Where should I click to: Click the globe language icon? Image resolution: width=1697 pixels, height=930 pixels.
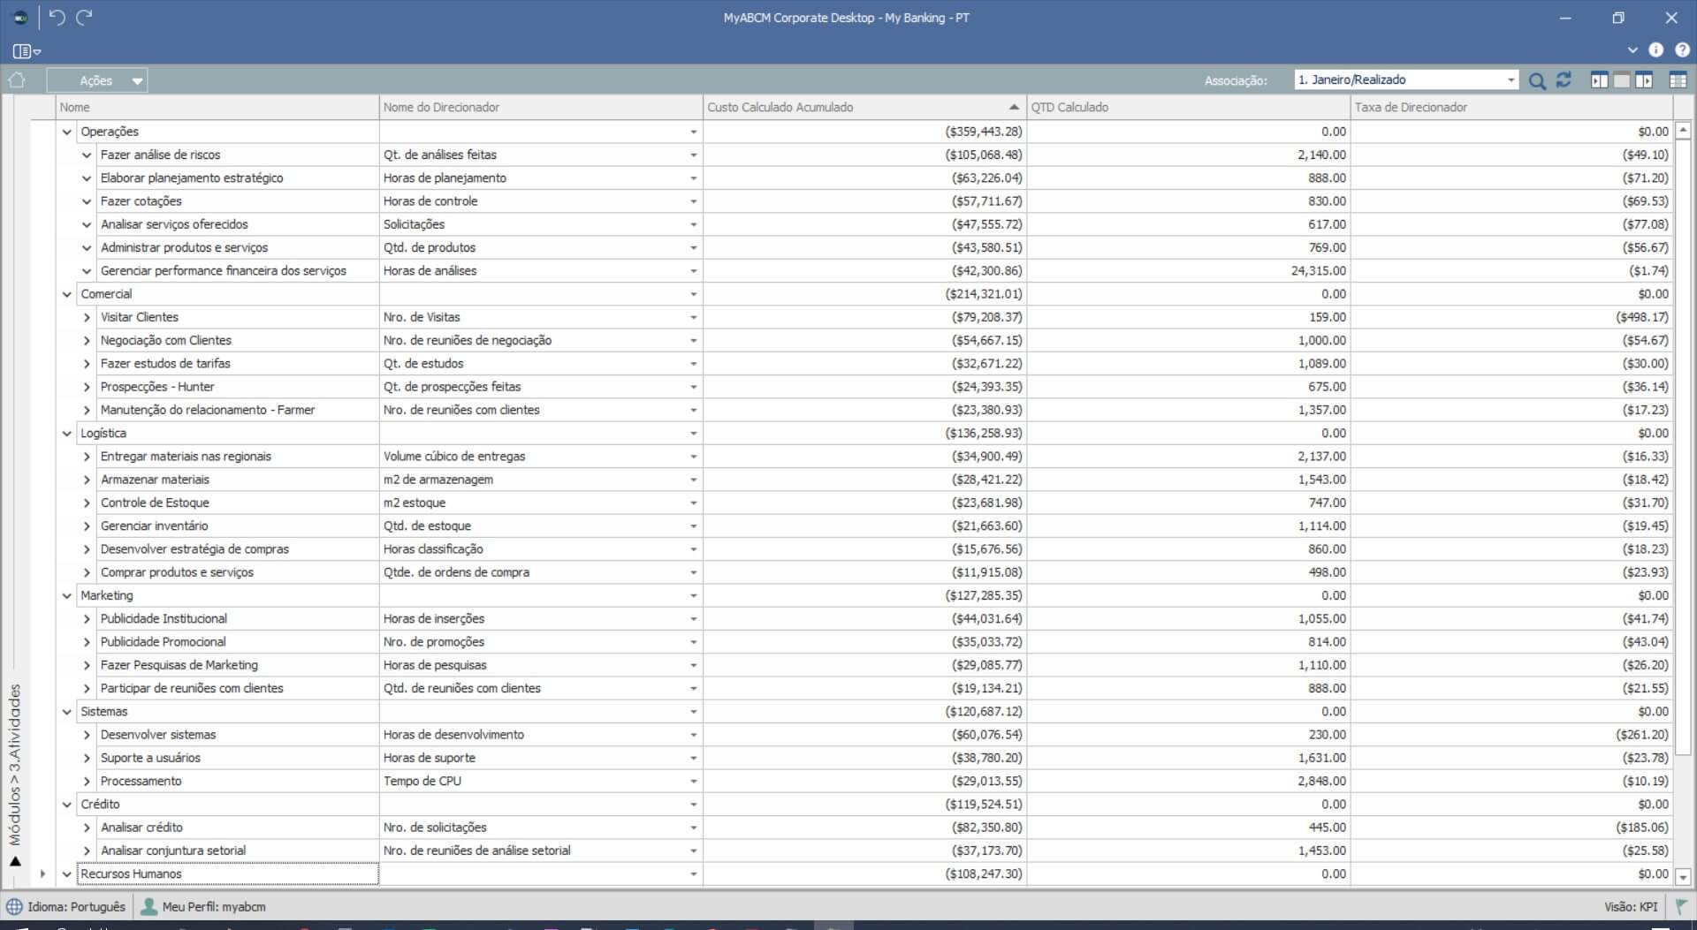tap(14, 906)
